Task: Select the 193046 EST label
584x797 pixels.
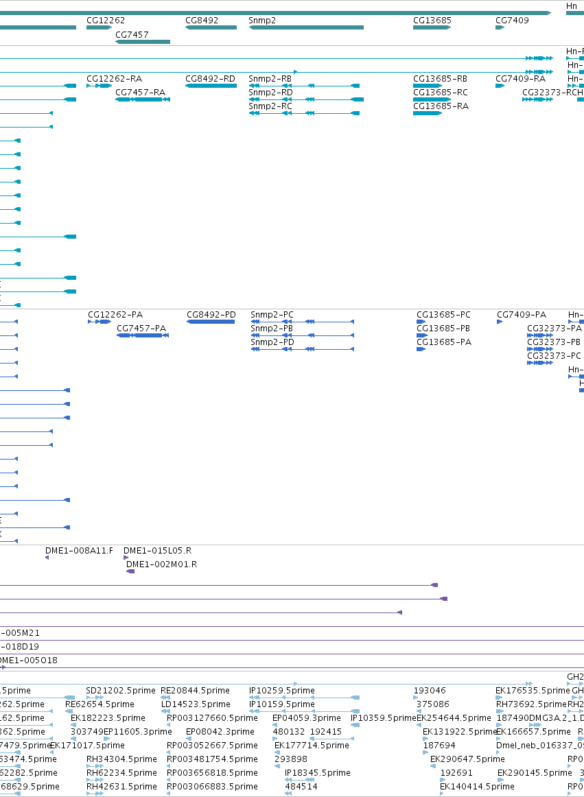Action: (x=430, y=691)
